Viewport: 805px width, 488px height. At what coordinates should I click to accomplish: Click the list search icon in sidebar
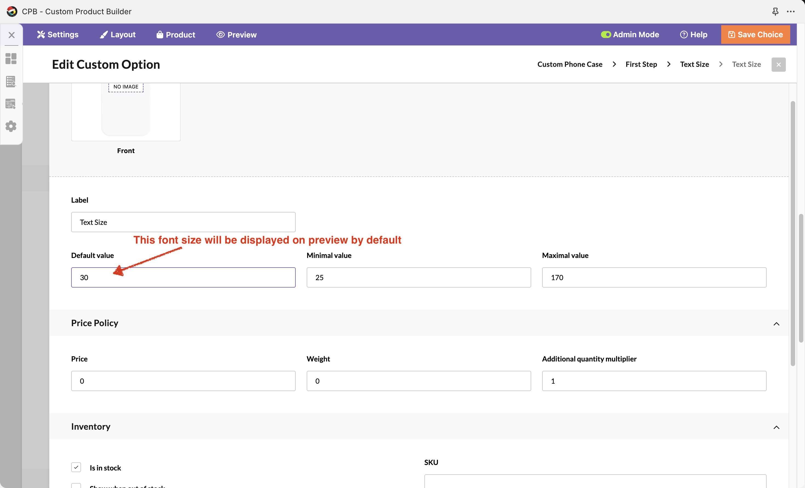click(11, 81)
